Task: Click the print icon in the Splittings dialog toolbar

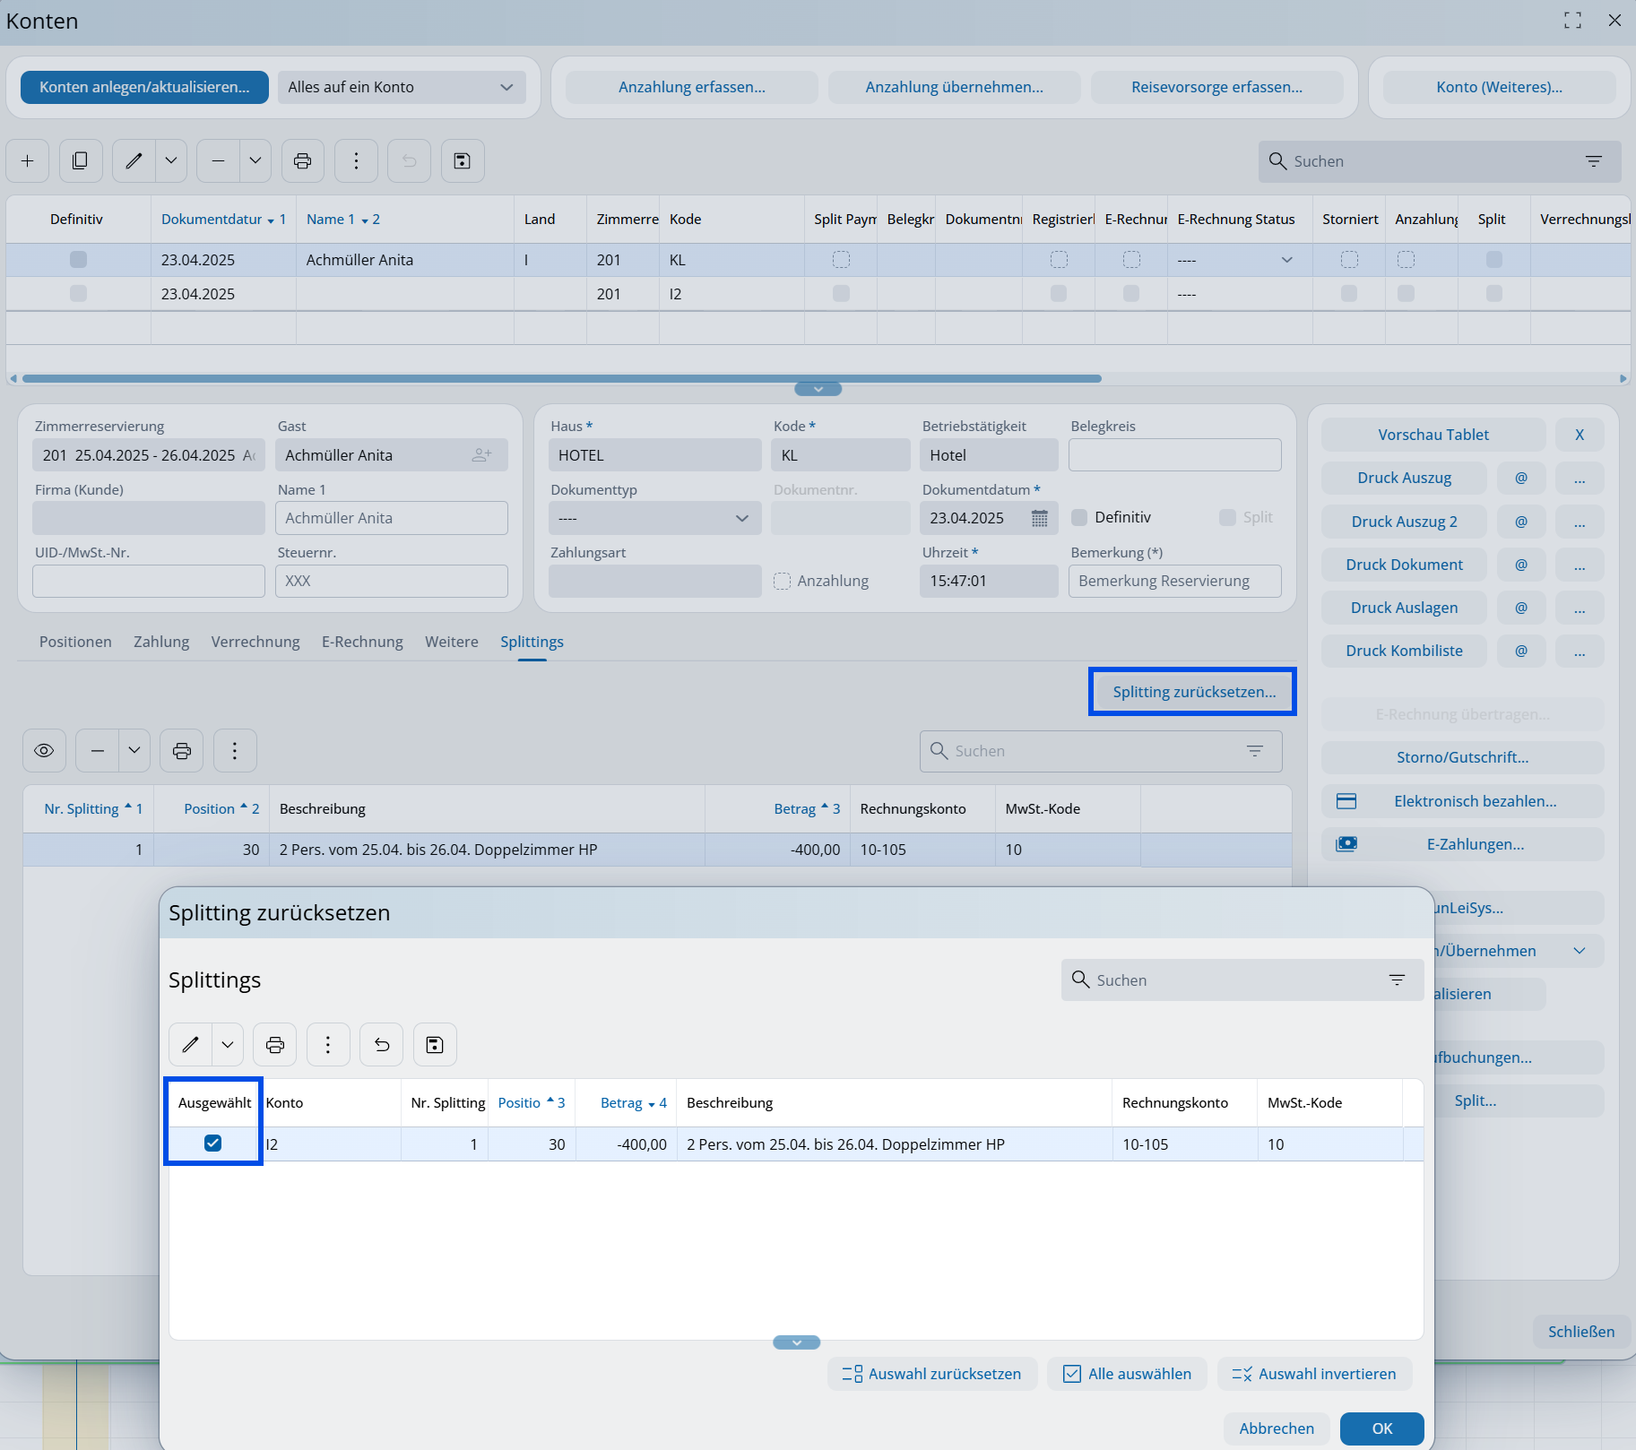Action: click(275, 1045)
